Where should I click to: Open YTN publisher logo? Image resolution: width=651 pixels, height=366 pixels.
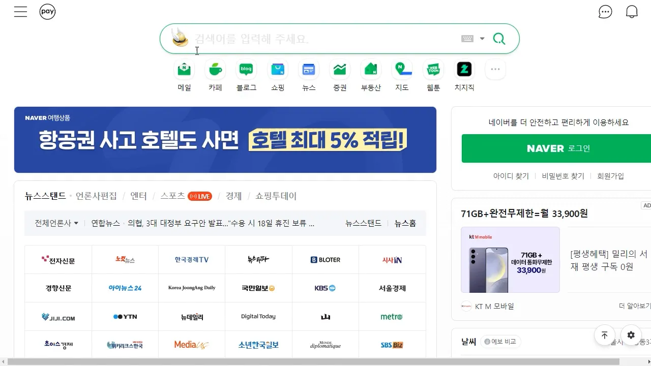point(125,317)
